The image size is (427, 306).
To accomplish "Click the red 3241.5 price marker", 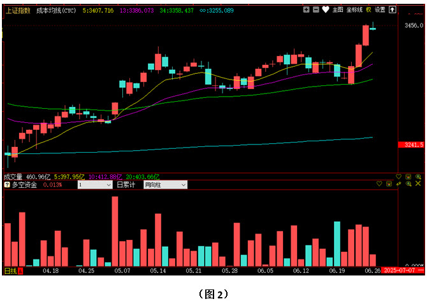I will click(411, 145).
